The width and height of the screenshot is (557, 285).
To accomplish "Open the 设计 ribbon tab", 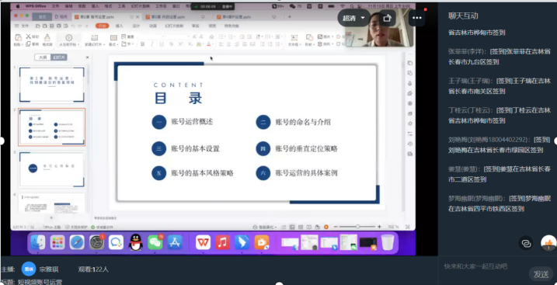I will click(x=136, y=26).
